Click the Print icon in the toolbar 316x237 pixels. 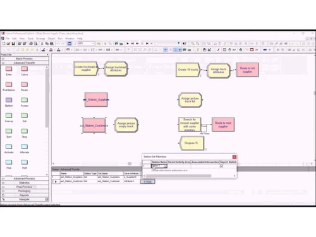click(31, 44)
